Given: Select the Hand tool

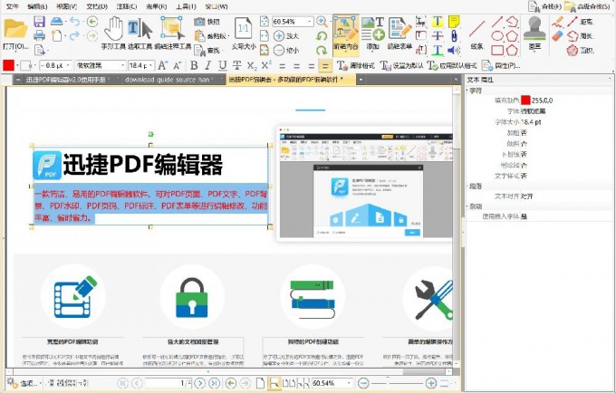Looking at the screenshot, I should coord(113,34).
